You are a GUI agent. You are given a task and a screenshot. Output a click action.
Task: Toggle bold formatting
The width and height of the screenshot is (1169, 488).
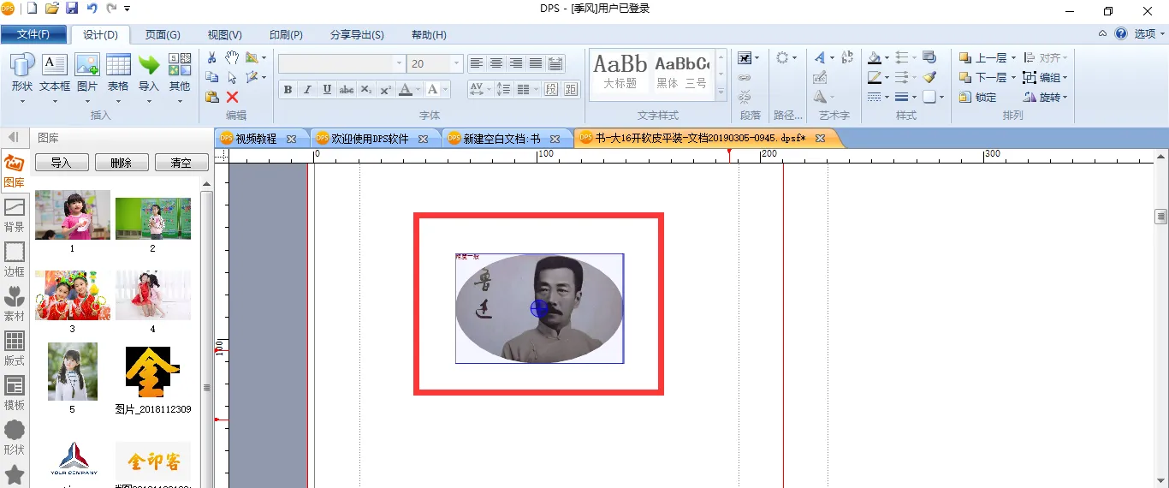coord(288,90)
